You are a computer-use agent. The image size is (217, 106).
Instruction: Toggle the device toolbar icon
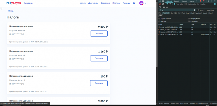163,1
